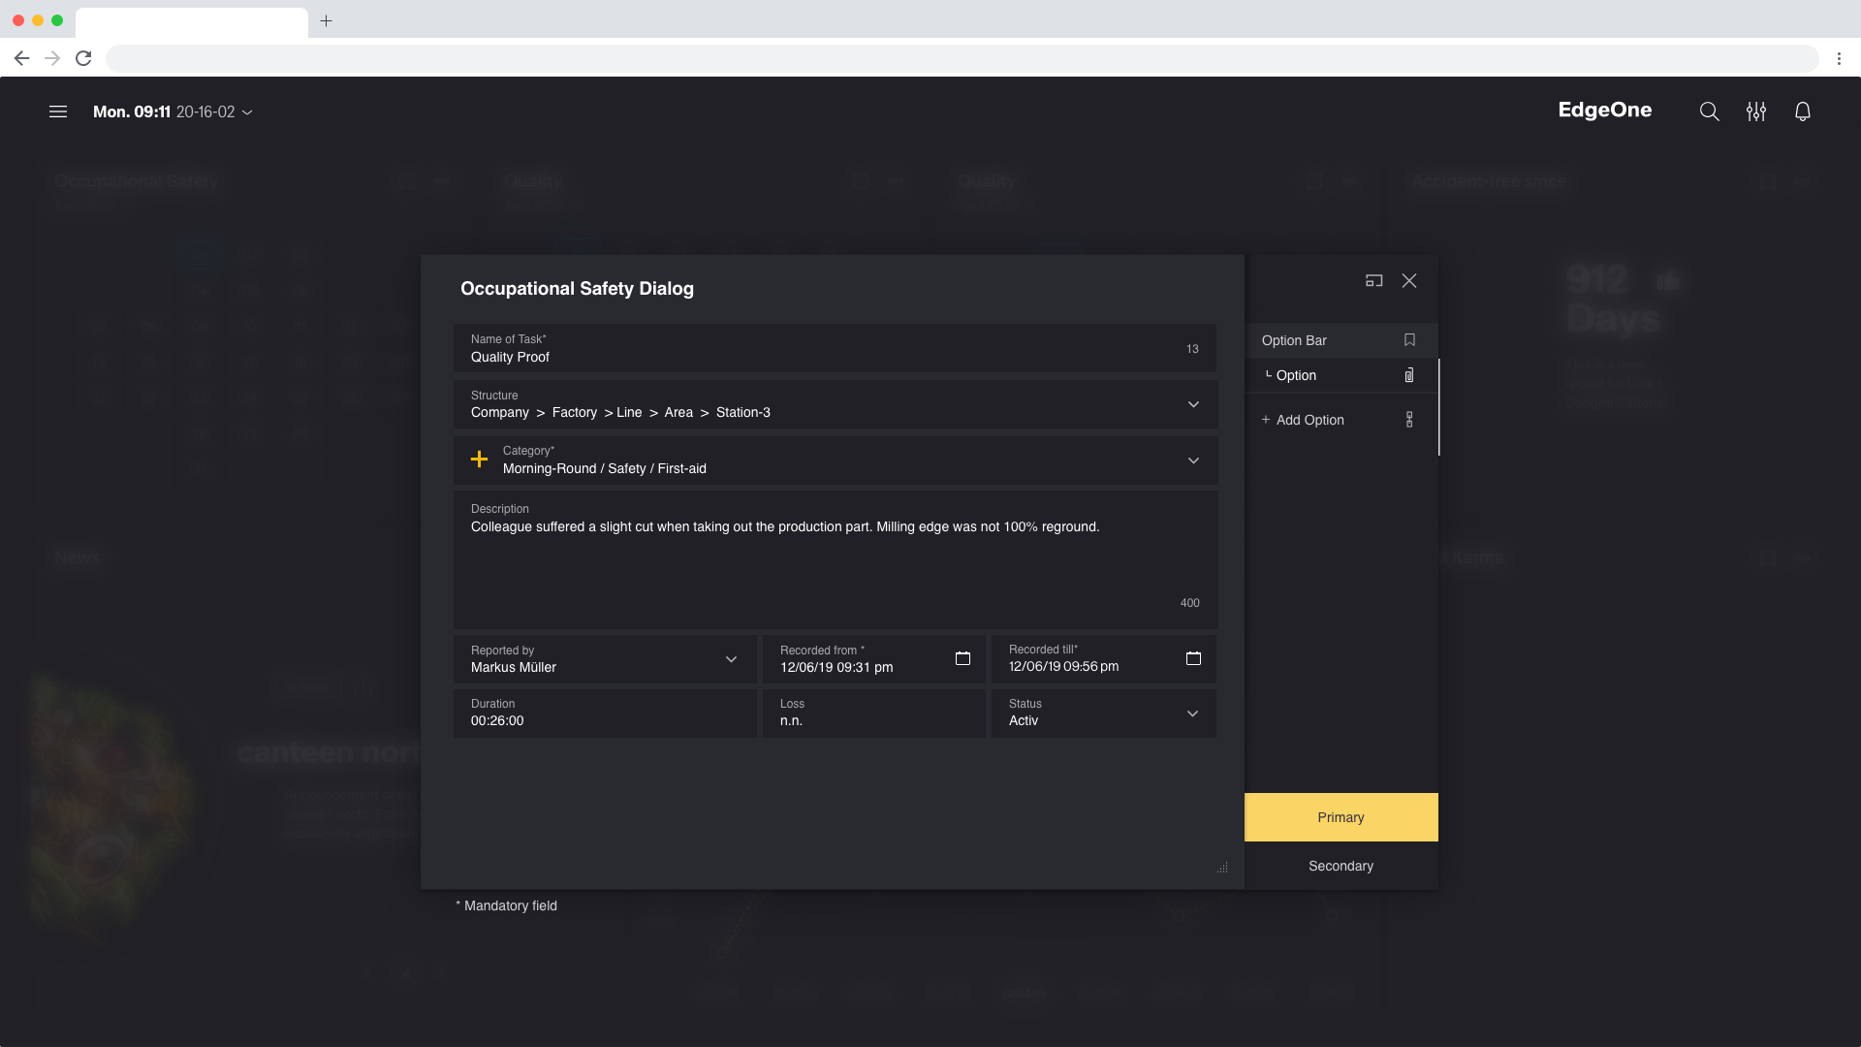Click Add Option entry
Image resolution: width=1861 pixels, height=1047 pixels.
[1309, 420]
